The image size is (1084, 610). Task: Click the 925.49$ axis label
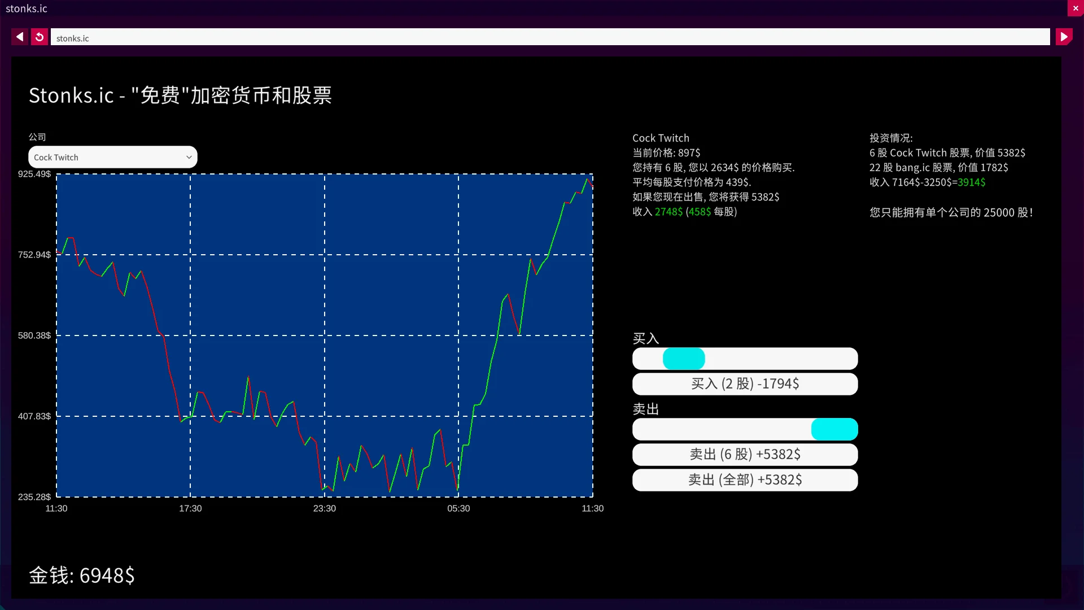point(34,174)
